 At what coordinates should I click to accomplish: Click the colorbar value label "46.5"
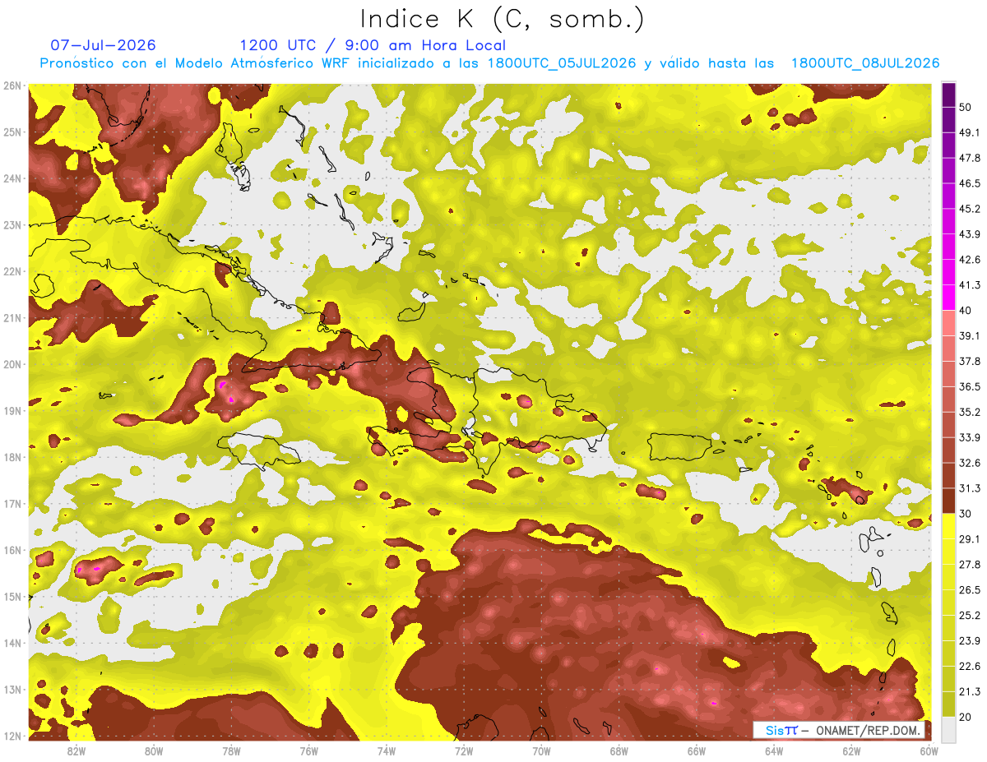(x=970, y=183)
